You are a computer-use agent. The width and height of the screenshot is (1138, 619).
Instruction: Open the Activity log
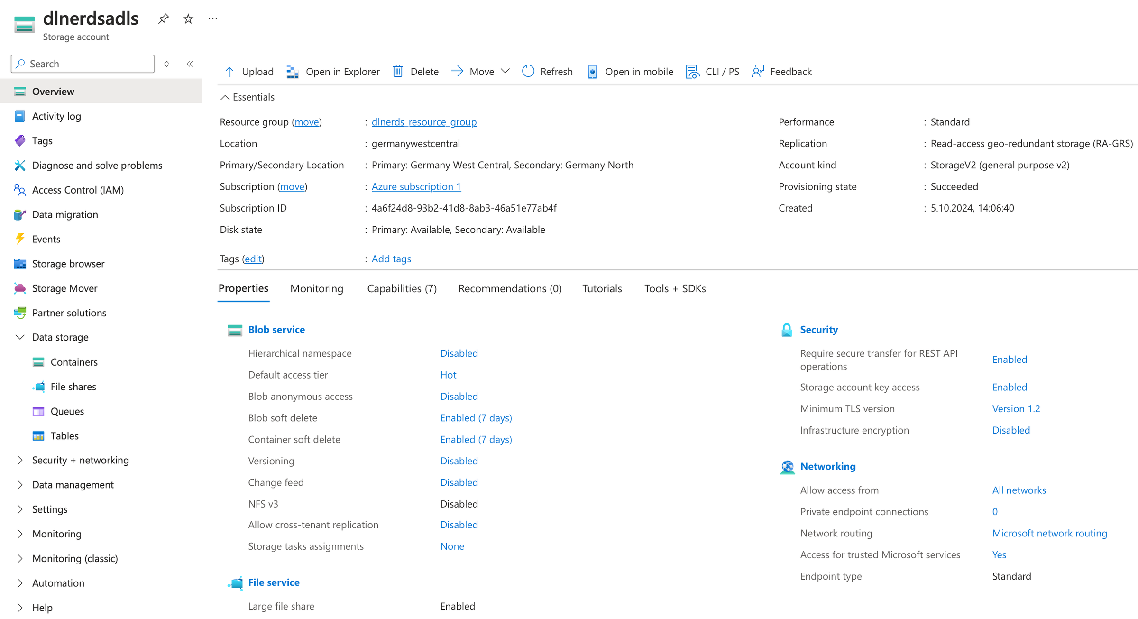(56, 116)
